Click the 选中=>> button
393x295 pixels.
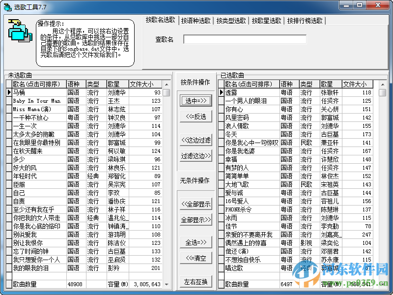[196, 101]
